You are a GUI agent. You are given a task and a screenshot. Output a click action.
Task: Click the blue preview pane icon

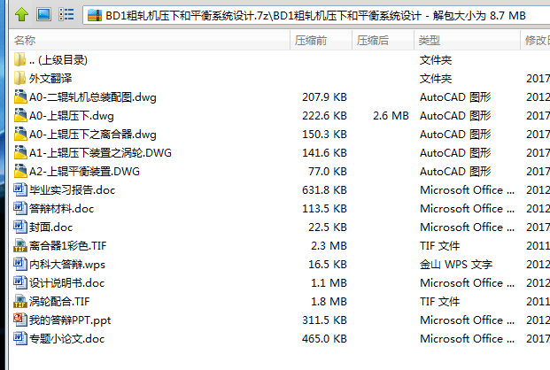[x=43, y=15]
